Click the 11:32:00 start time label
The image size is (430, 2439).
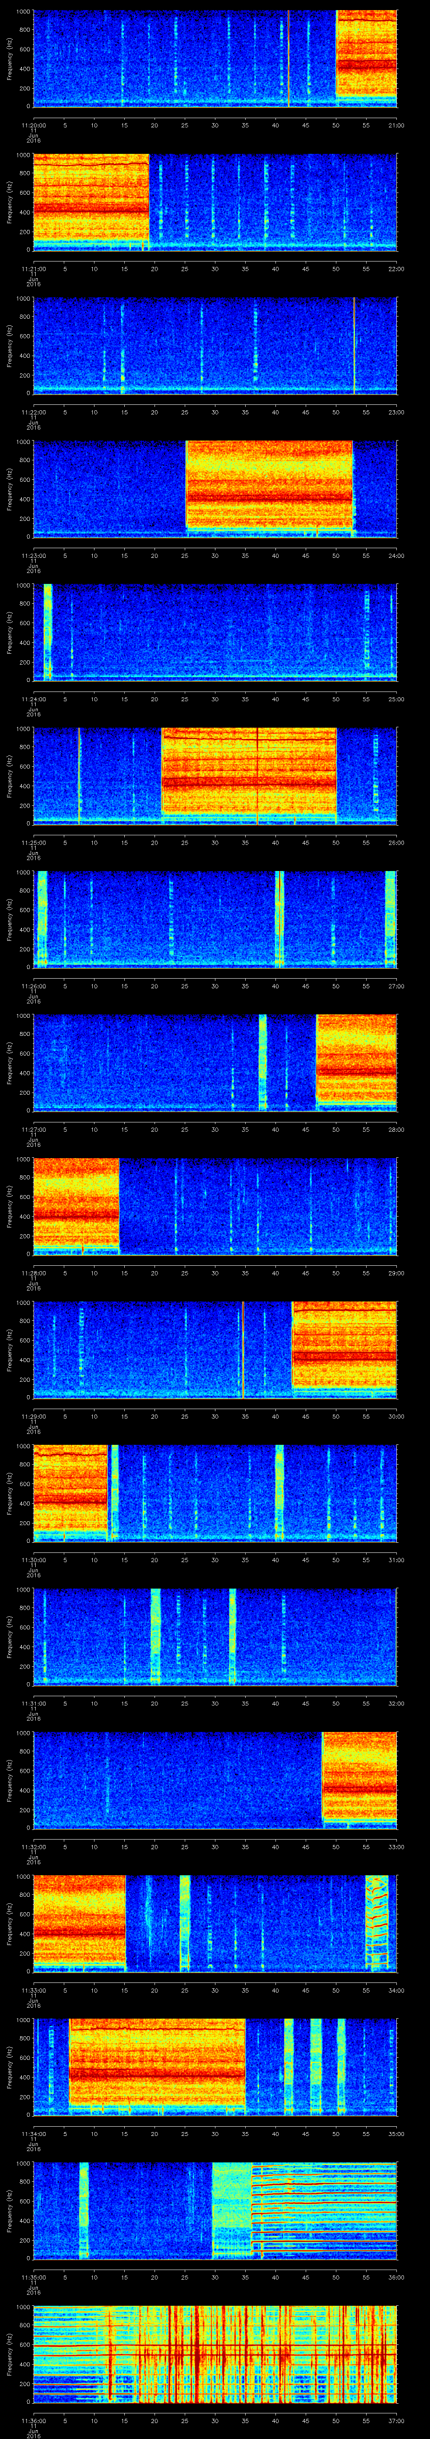point(33,1846)
